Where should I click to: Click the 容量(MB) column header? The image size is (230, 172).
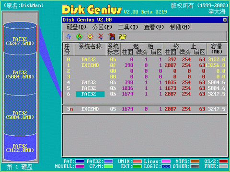[x=217, y=49]
